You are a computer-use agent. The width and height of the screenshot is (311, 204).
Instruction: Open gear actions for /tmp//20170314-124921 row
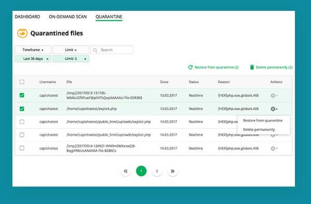[x=274, y=148]
